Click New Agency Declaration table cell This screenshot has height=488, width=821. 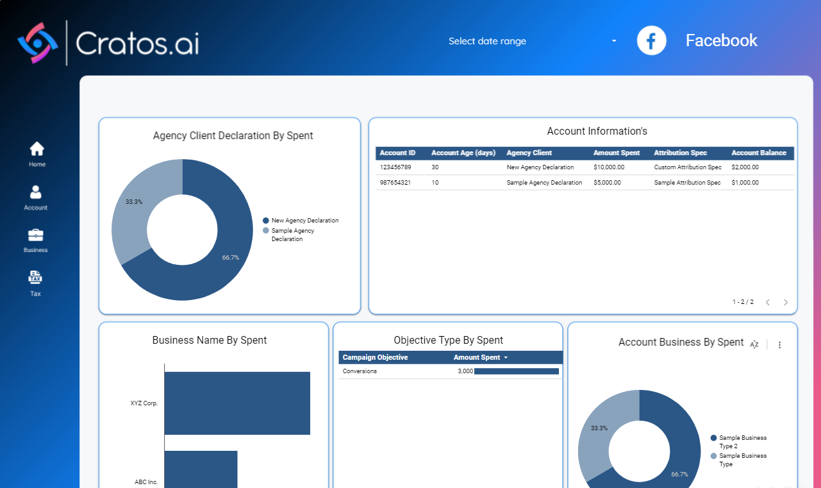(x=540, y=167)
